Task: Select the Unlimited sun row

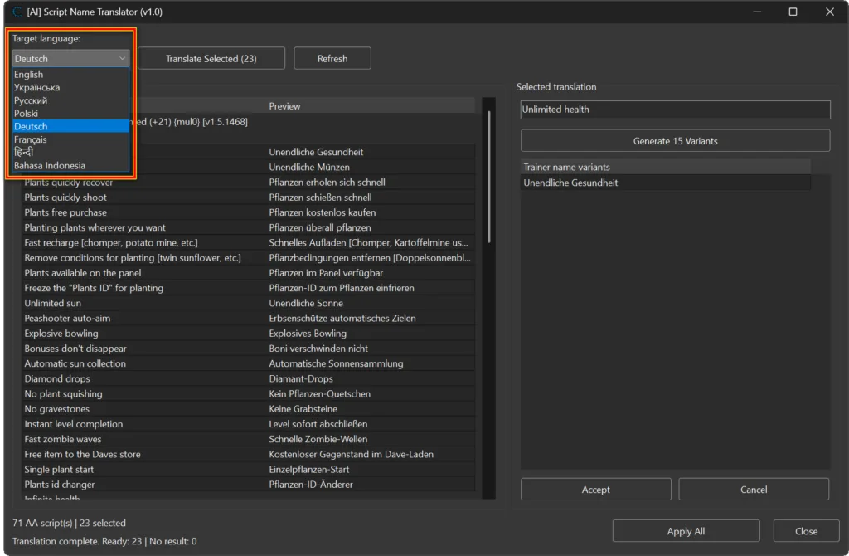Action: [x=249, y=304]
